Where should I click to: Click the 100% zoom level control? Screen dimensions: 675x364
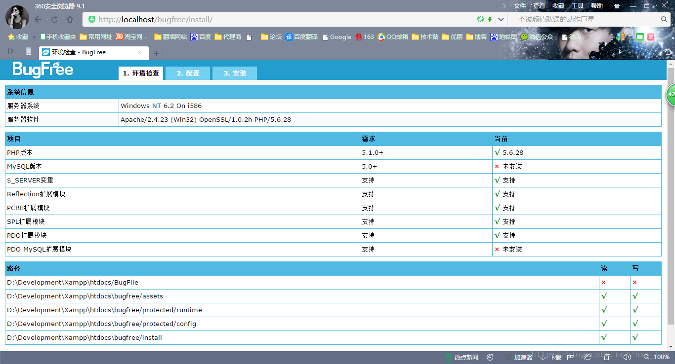[x=657, y=357]
